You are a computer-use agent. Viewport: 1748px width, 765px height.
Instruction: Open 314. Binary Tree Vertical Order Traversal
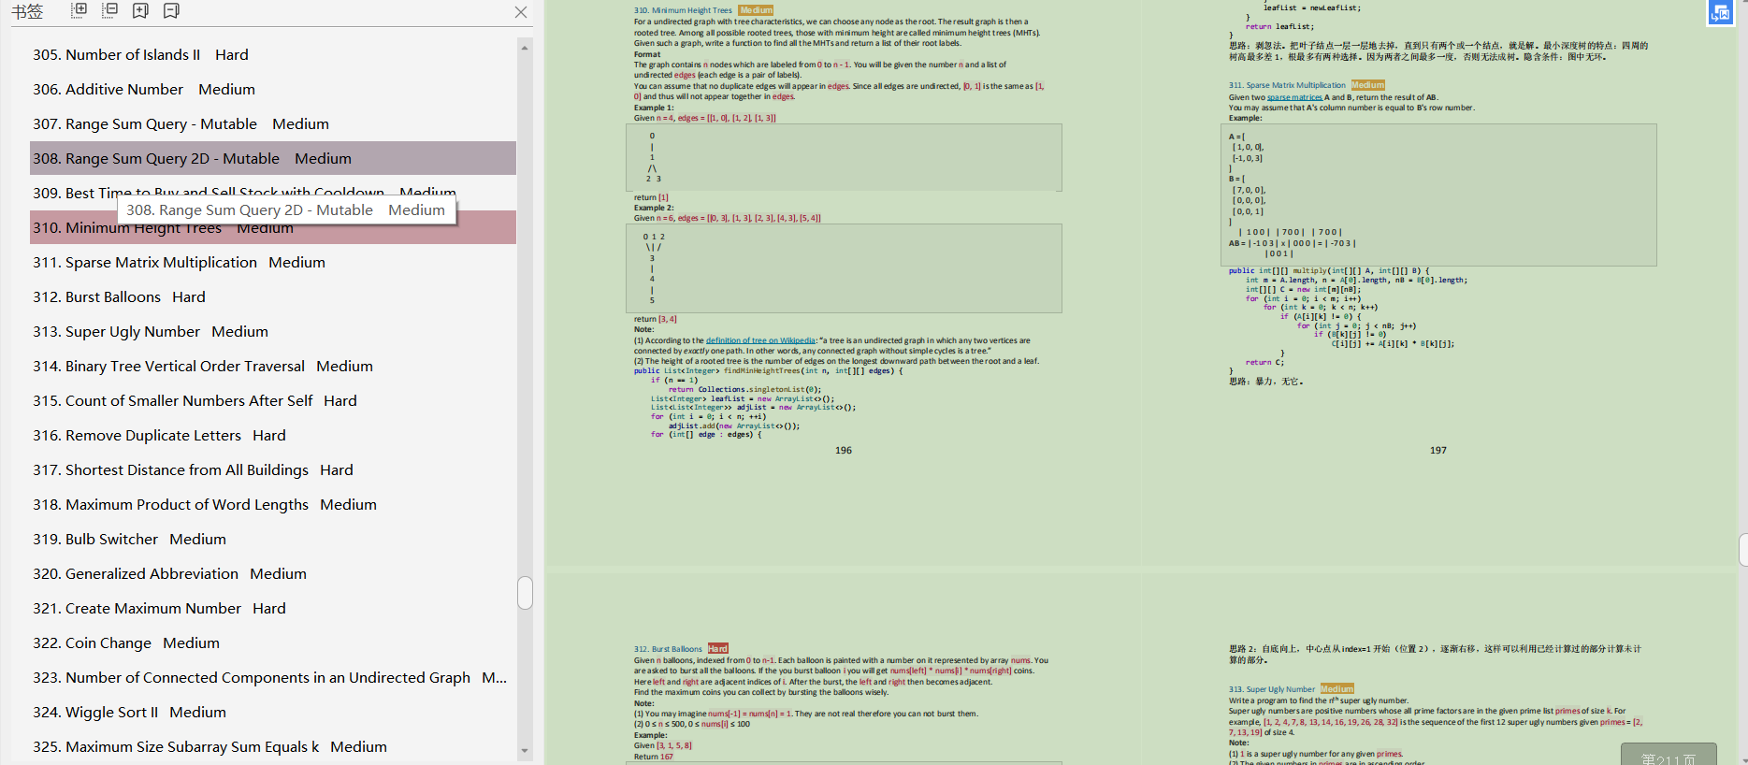click(273, 366)
